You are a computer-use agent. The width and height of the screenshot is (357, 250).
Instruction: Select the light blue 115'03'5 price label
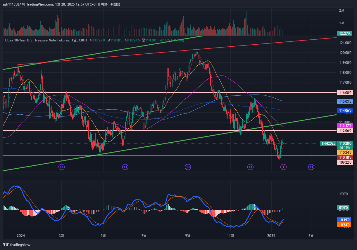345,102
